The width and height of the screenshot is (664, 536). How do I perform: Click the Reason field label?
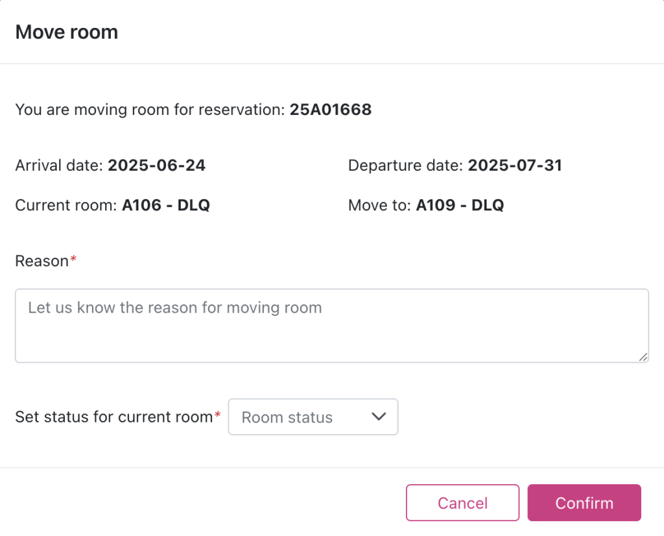tap(41, 261)
